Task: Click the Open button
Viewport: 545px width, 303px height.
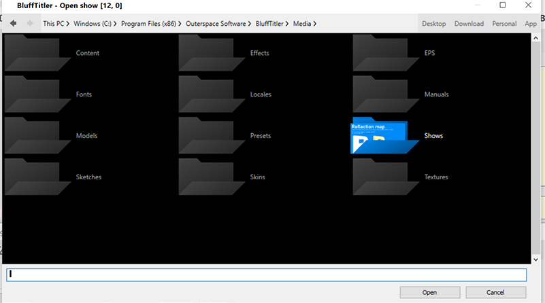Action: coord(430,292)
